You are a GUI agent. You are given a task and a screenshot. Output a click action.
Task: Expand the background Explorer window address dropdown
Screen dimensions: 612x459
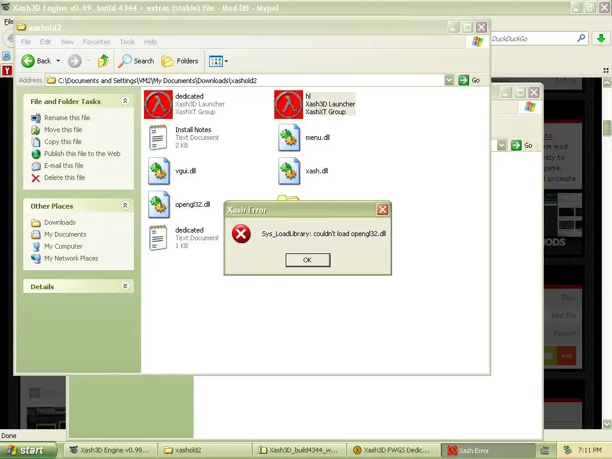pyautogui.click(x=501, y=145)
